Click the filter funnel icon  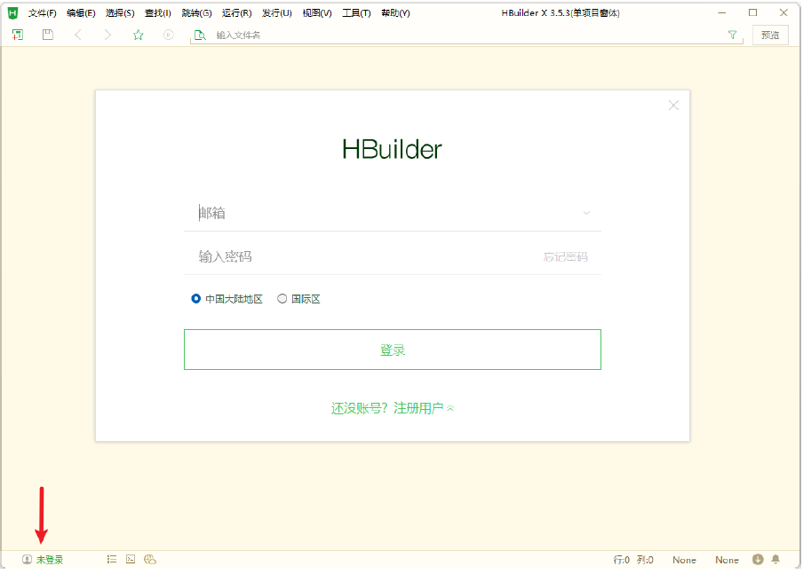[732, 35]
